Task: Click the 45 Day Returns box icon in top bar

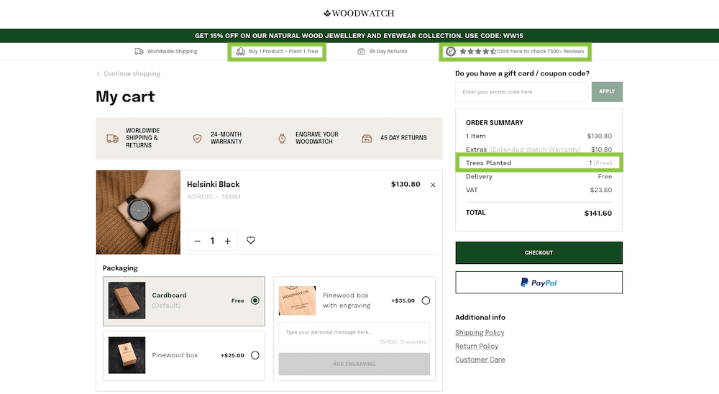Action: coord(362,51)
